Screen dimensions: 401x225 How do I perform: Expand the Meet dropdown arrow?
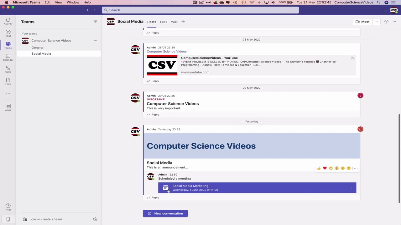[377, 22]
